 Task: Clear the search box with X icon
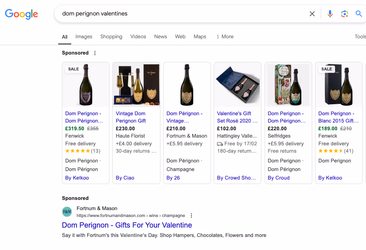312,14
